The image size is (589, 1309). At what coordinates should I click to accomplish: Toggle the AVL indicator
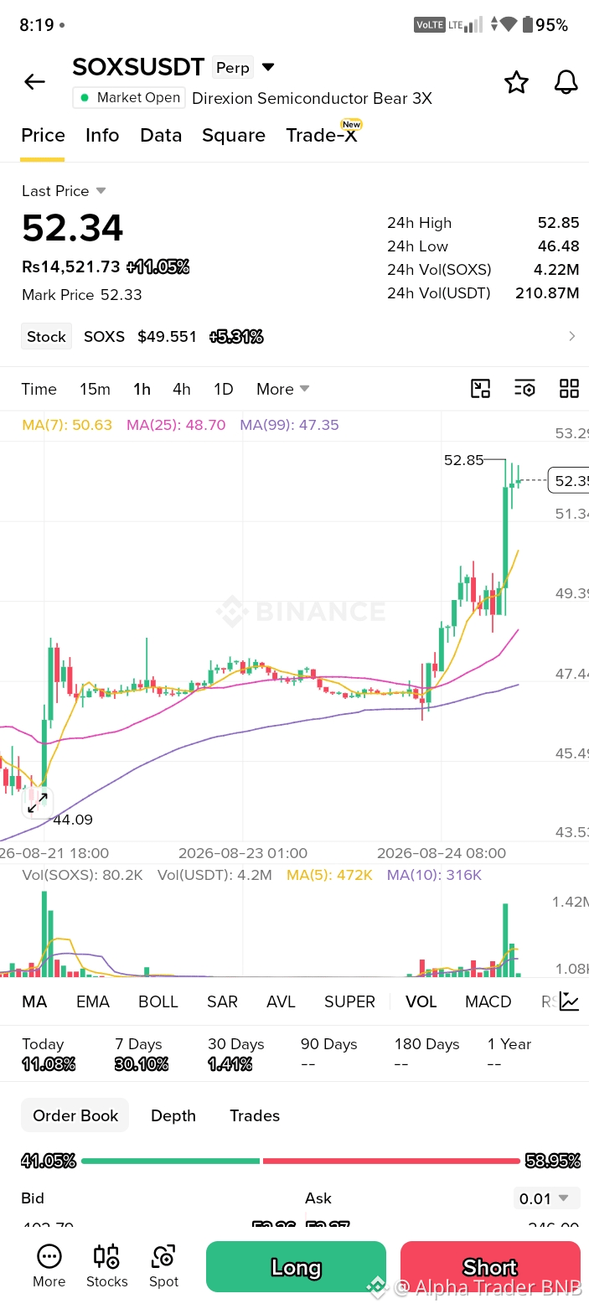pyautogui.click(x=281, y=1001)
